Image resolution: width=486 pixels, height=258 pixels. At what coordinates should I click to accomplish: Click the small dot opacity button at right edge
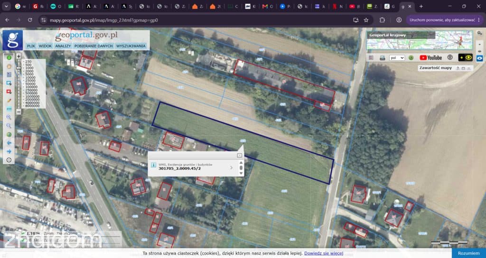[x=479, y=43]
